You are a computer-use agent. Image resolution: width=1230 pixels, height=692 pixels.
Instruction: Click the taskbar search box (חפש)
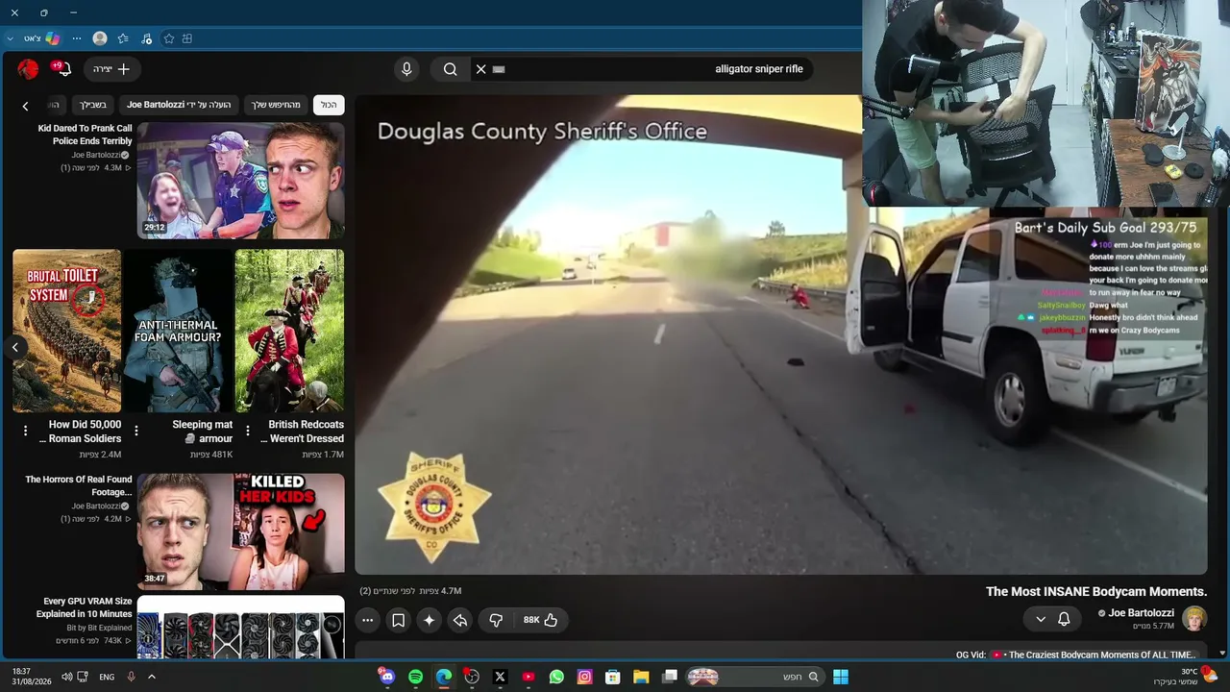[x=754, y=677]
